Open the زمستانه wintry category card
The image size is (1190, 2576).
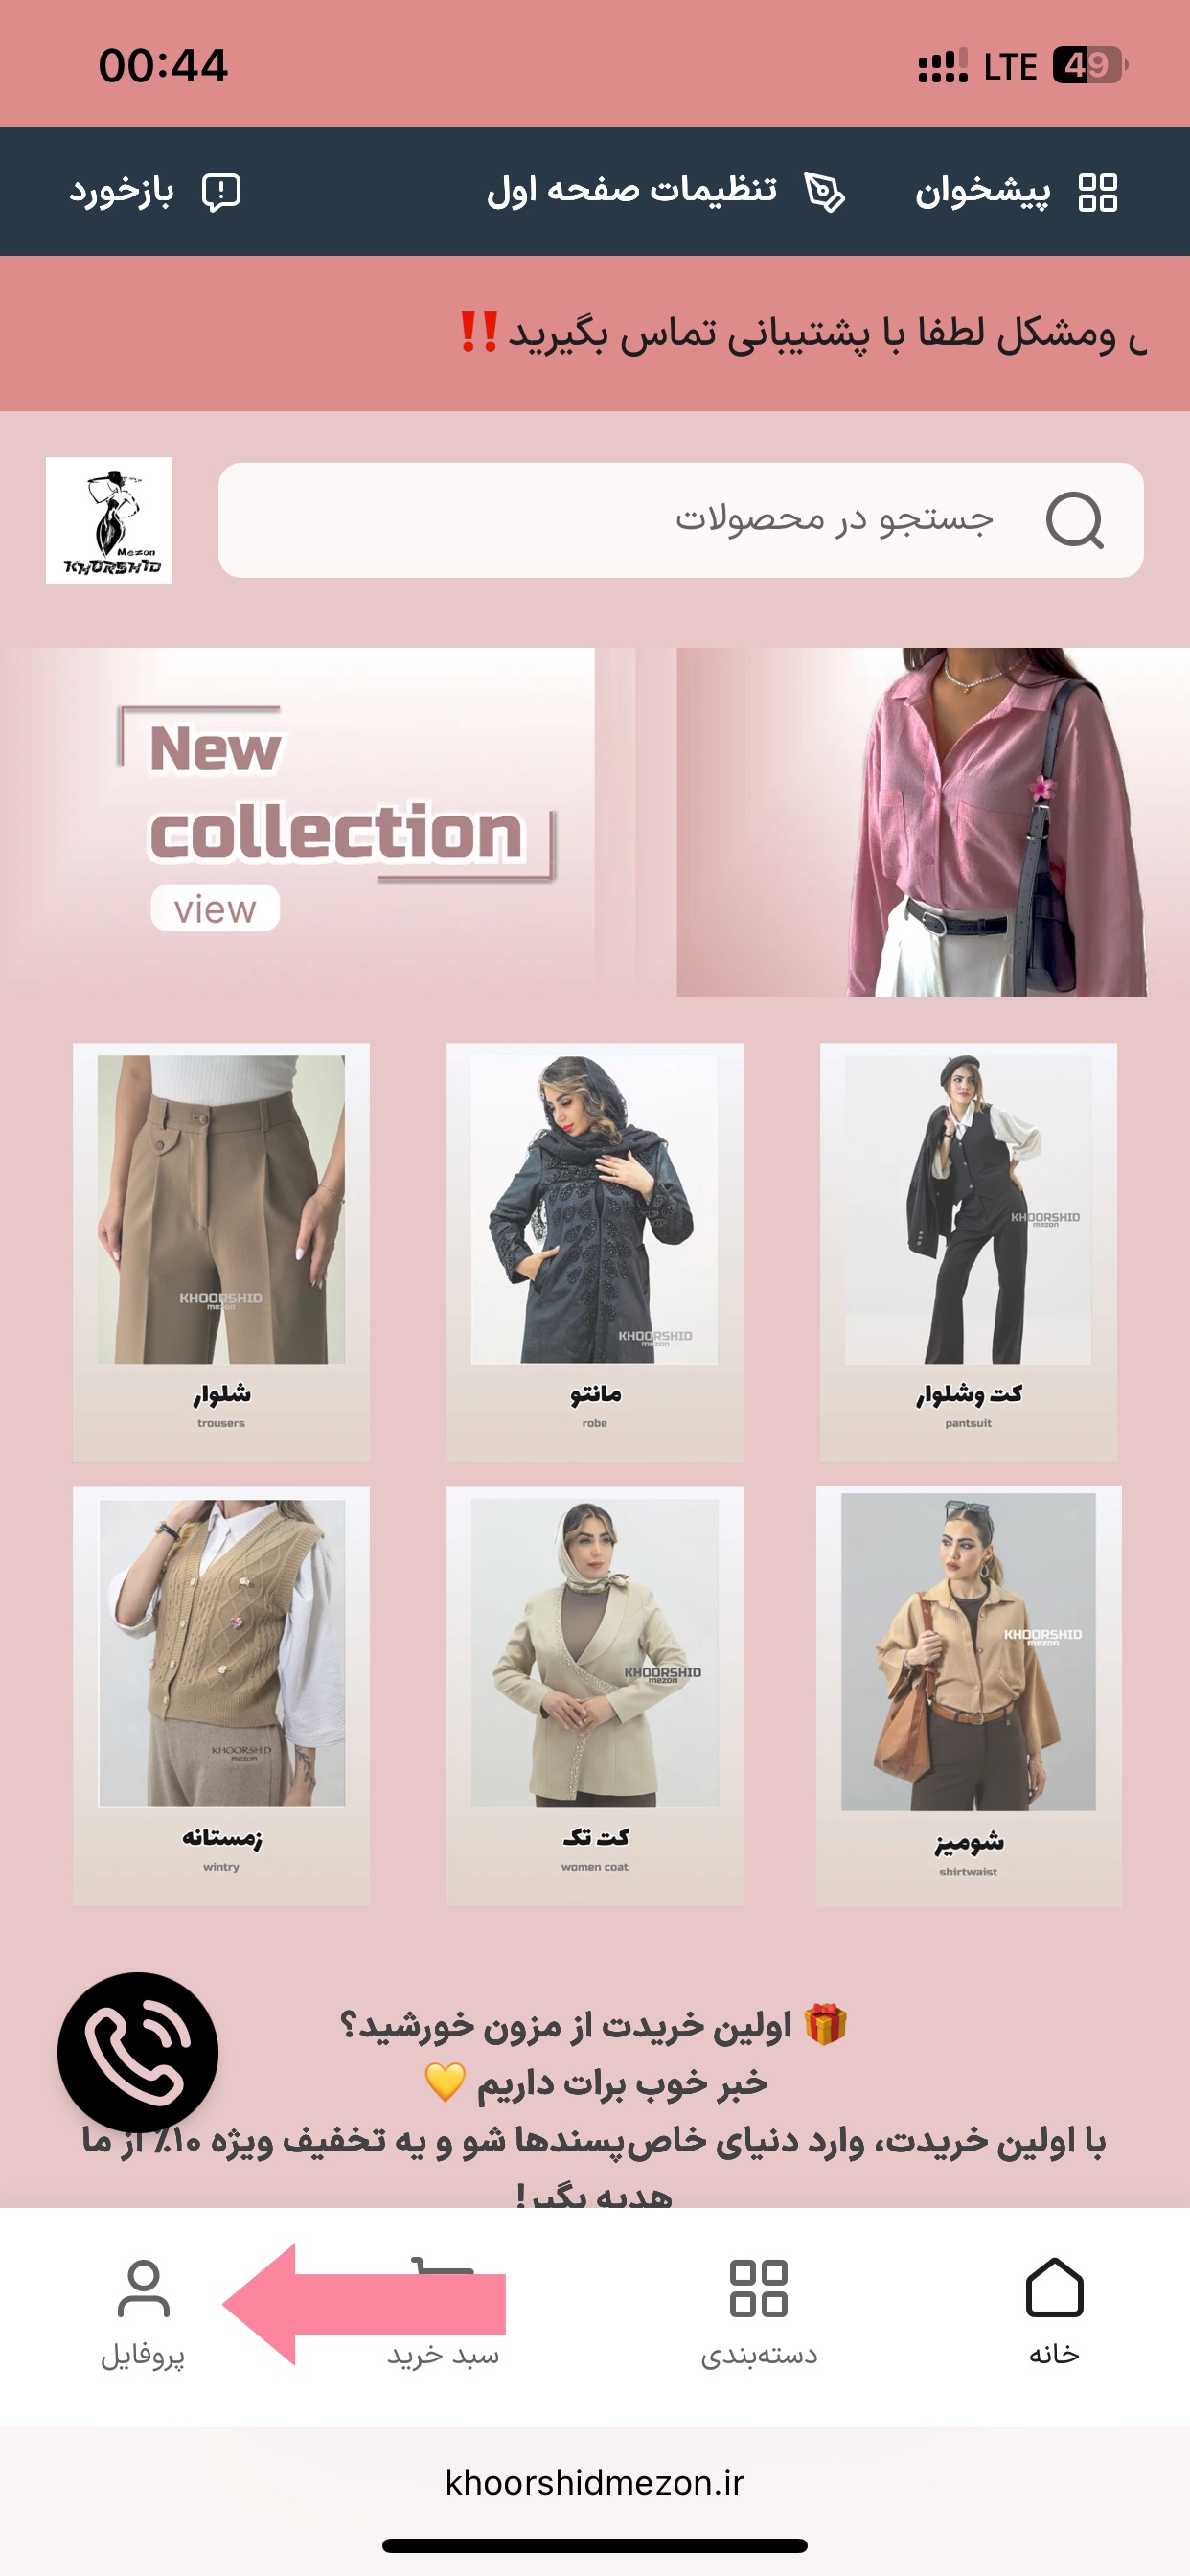(x=221, y=1696)
